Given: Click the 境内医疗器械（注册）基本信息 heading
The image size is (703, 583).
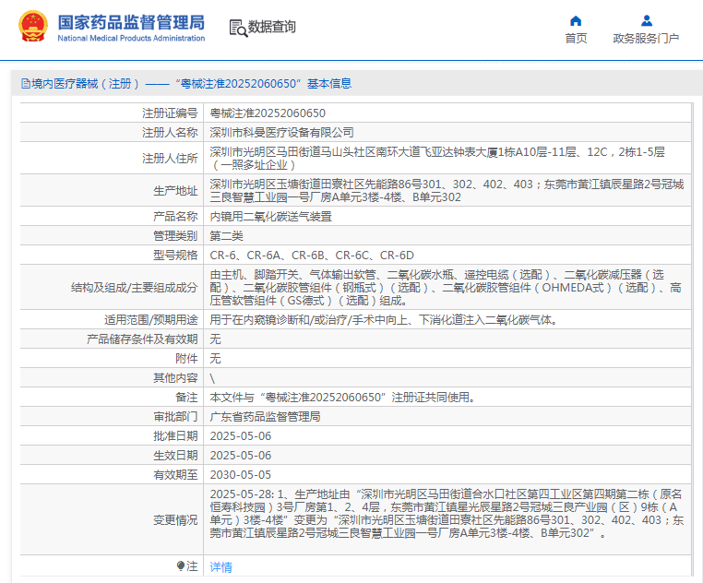Looking at the screenshot, I should pyautogui.click(x=192, y=83).
